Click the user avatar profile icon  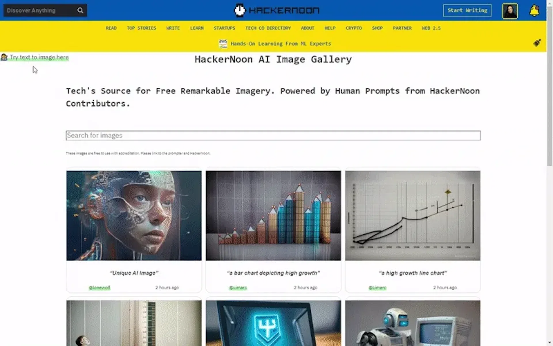click(x=510, y=10)
